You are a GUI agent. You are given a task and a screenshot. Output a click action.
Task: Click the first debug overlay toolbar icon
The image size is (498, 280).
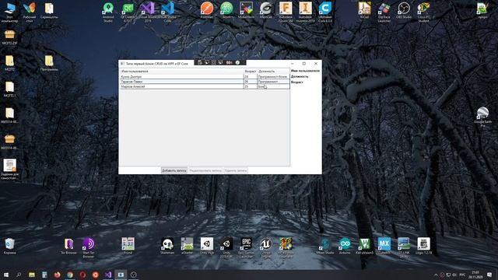pyautogui.click(x=200, y=62)
